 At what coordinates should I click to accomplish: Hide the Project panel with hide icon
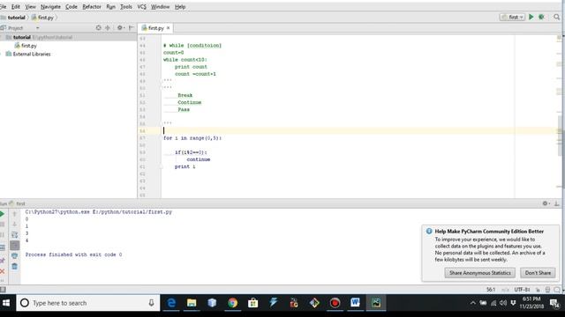(x=132, y=27)
